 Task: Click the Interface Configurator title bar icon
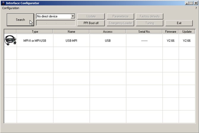pyautogui.click(x=3, y=3)
